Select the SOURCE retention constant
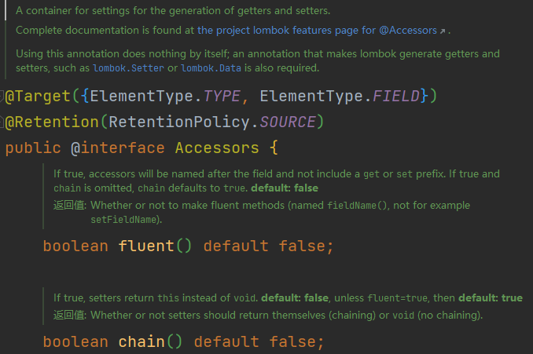This screenshot has width=533, height=354. (288, 122)
